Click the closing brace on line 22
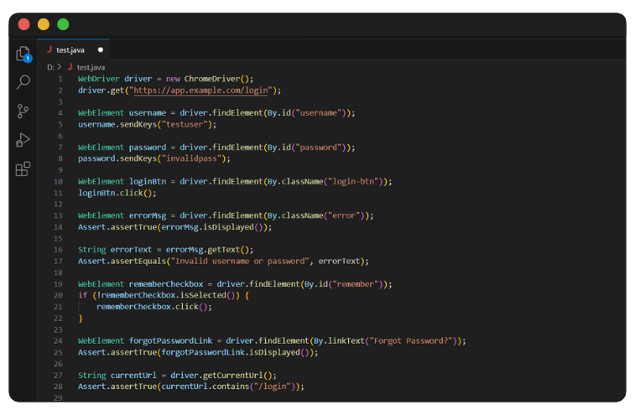The width and height of the screenshot is (635, 415). tap(81, 319)
